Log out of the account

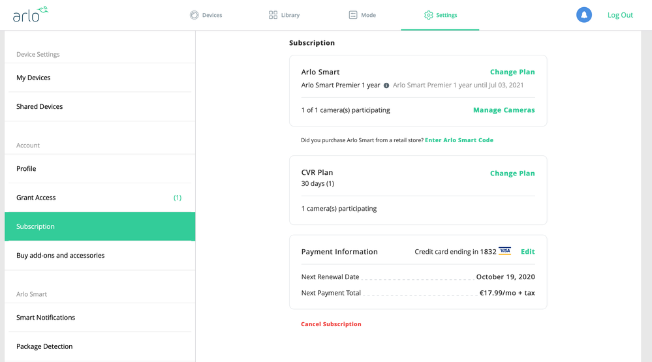620,15
